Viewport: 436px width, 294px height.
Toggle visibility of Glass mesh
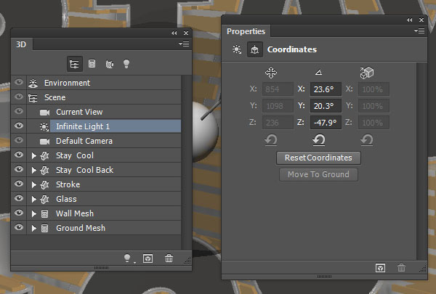click(20, 199)
